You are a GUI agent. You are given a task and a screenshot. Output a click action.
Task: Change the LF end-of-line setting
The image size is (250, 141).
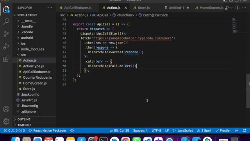click(167, 130)
